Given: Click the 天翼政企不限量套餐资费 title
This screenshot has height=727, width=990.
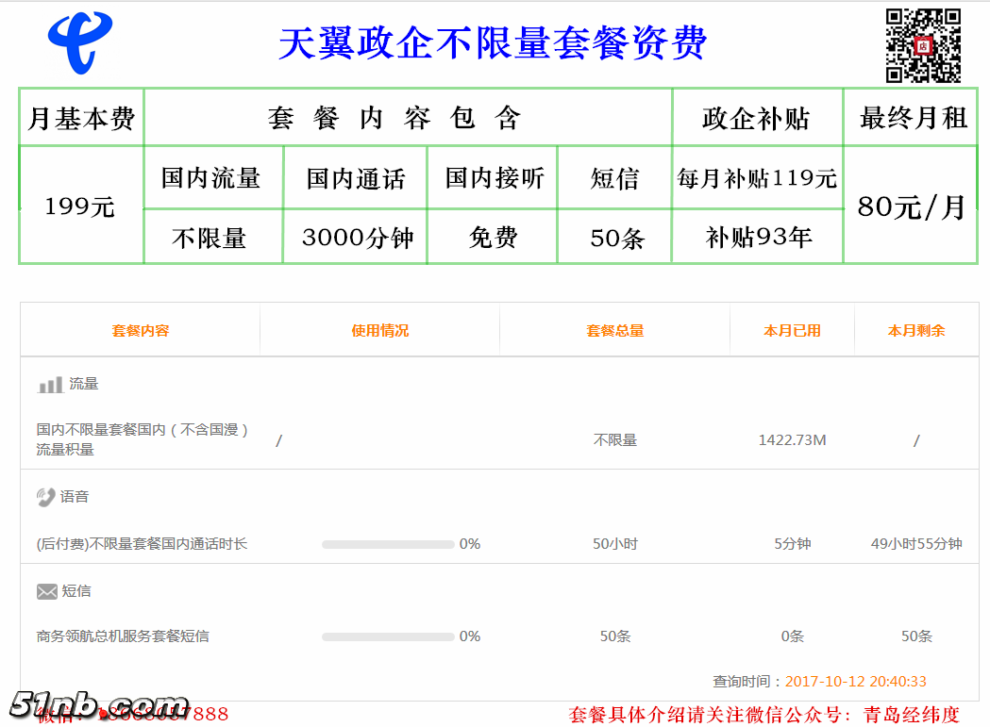Looking at the screenshot, I should coord(492,43).
